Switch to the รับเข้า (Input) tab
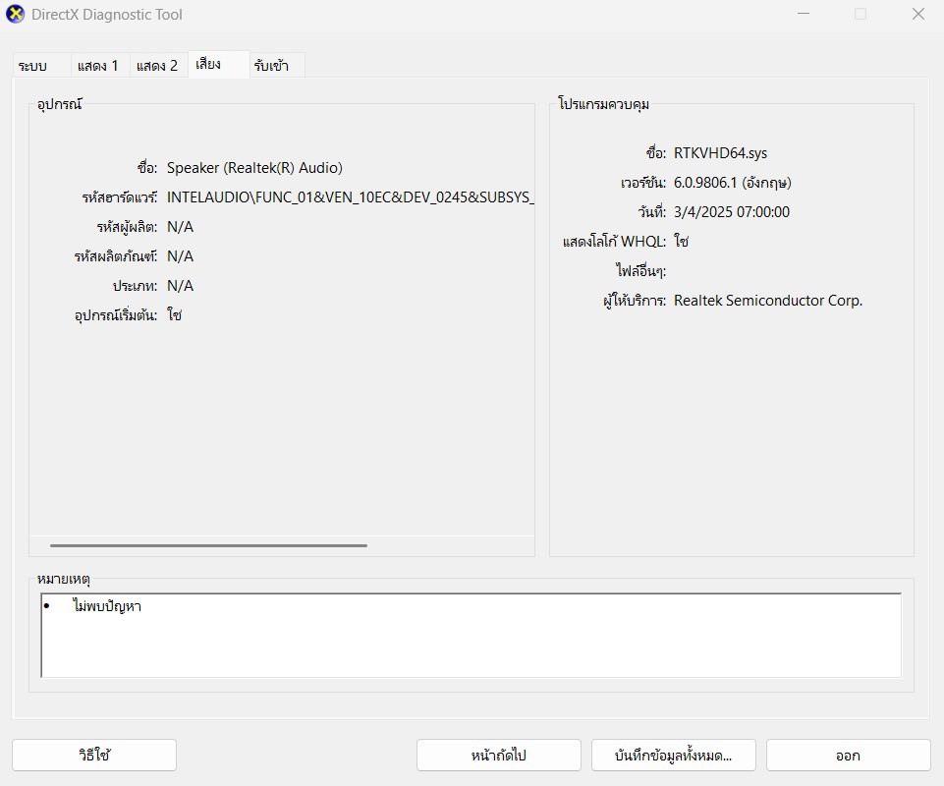944x786 pixels. [274, 65]
